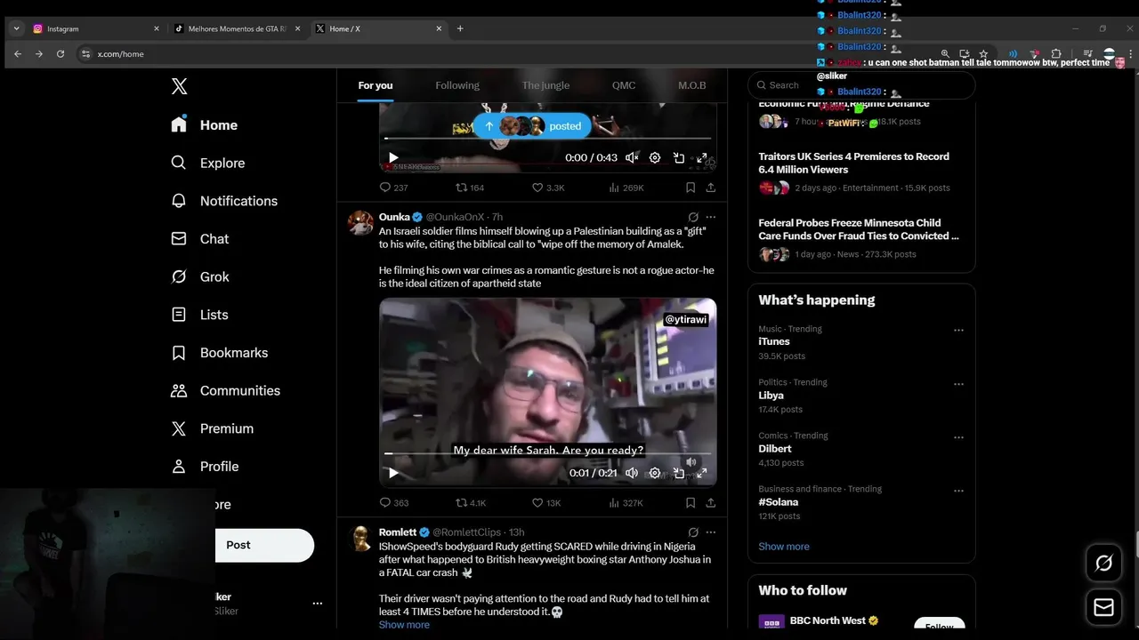Seek on top video progress bar
Image resolution: width=1139 pixels, height=640 pixels.
click(x=548, y=139)
